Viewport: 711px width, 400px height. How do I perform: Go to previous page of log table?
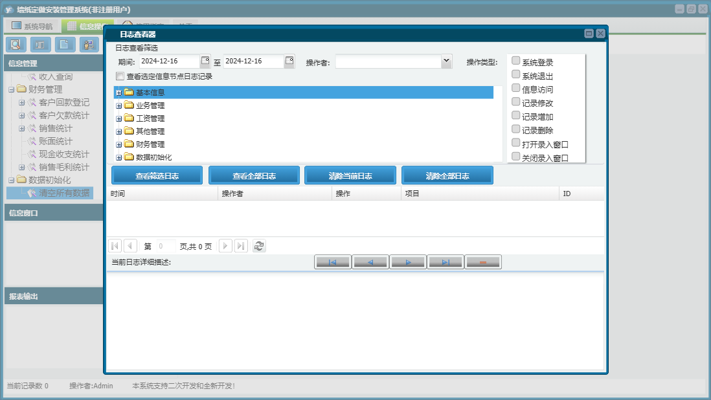tap(130, 246)
